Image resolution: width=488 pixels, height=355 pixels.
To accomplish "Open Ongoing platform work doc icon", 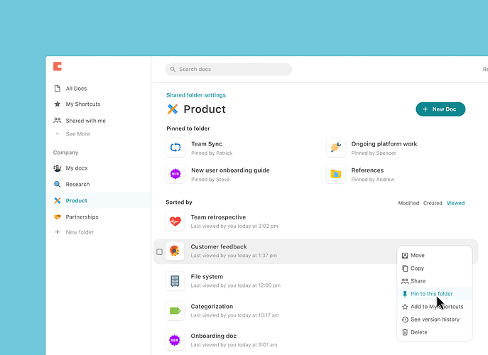I will pyautogui.click(x=336, y=148).
